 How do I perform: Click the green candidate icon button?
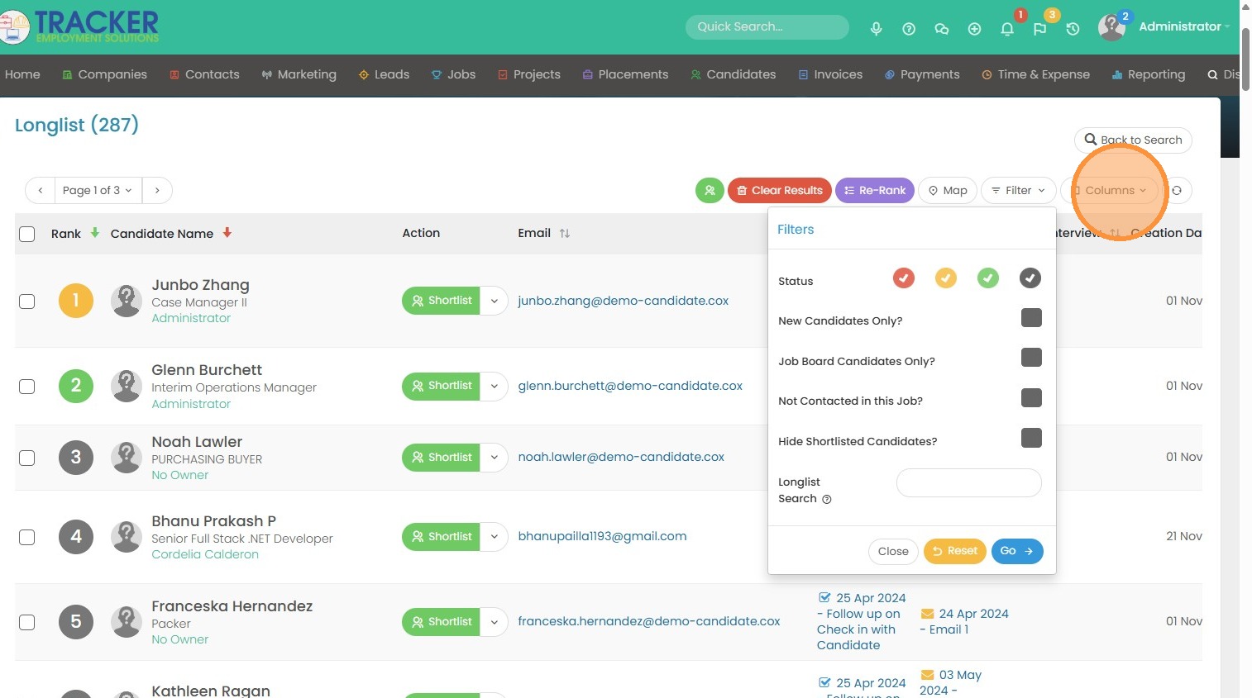coord(710,190)
